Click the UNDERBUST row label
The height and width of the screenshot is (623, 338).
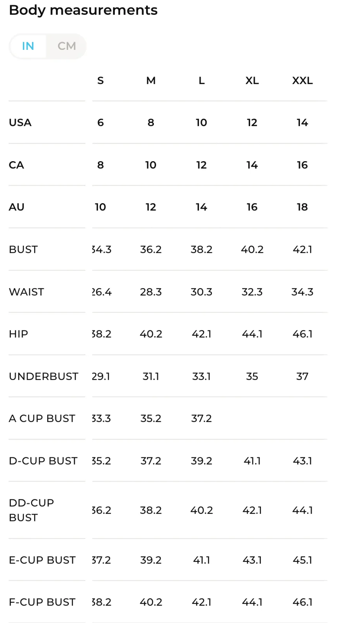[44, 377]
